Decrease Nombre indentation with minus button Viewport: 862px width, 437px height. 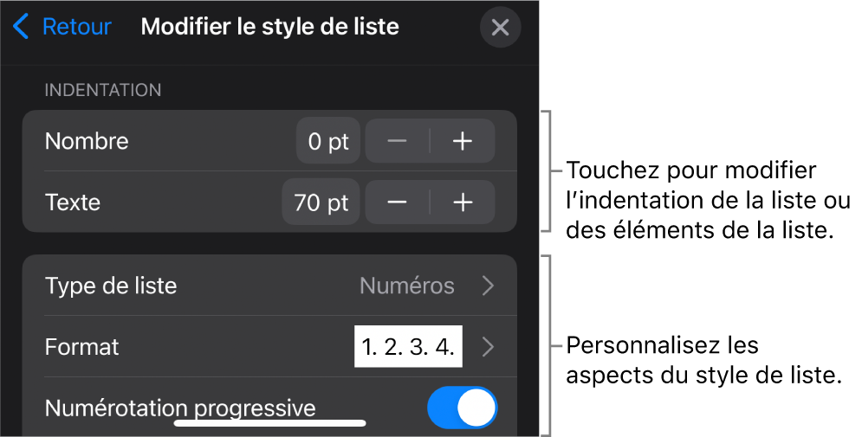(x=398, y=142)
